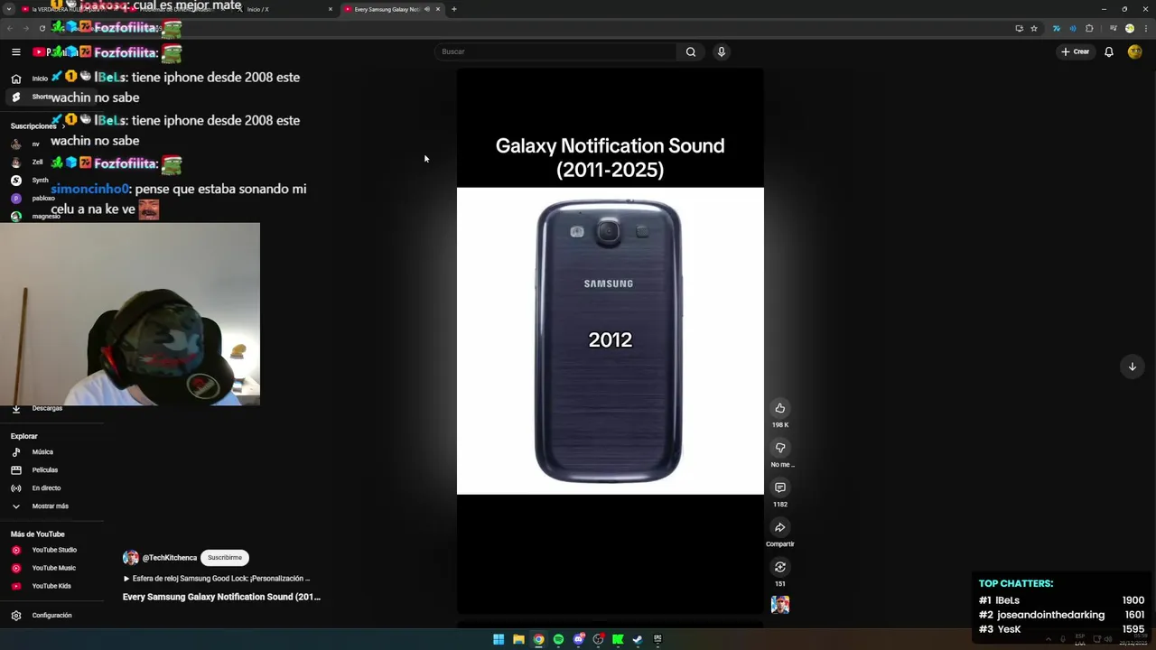Viewport: 1156px width, 650px height.
Task: Open Steam from taskbar
Action: 638,639
